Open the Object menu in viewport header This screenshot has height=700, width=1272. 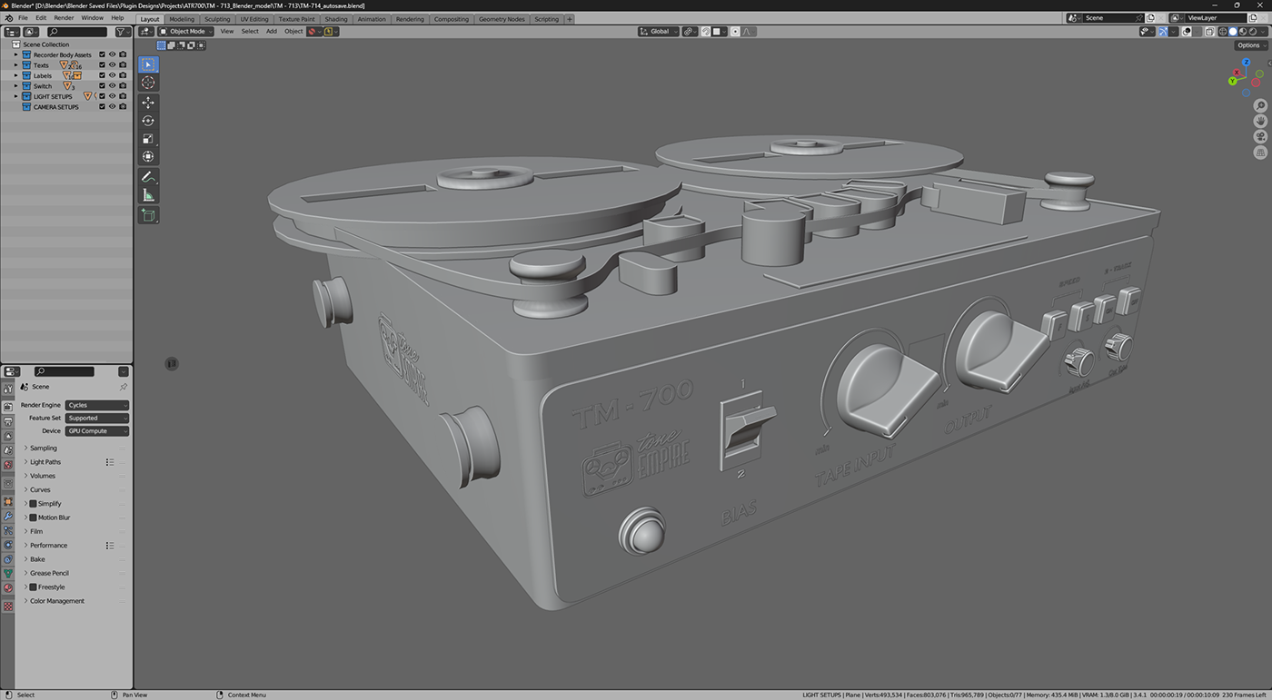[293, 32]
